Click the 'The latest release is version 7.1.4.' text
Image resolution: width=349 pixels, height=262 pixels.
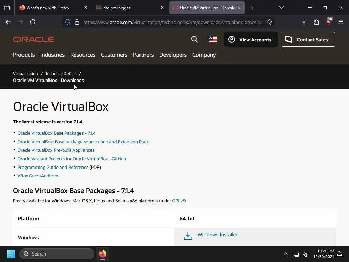[x=48, y=122]
